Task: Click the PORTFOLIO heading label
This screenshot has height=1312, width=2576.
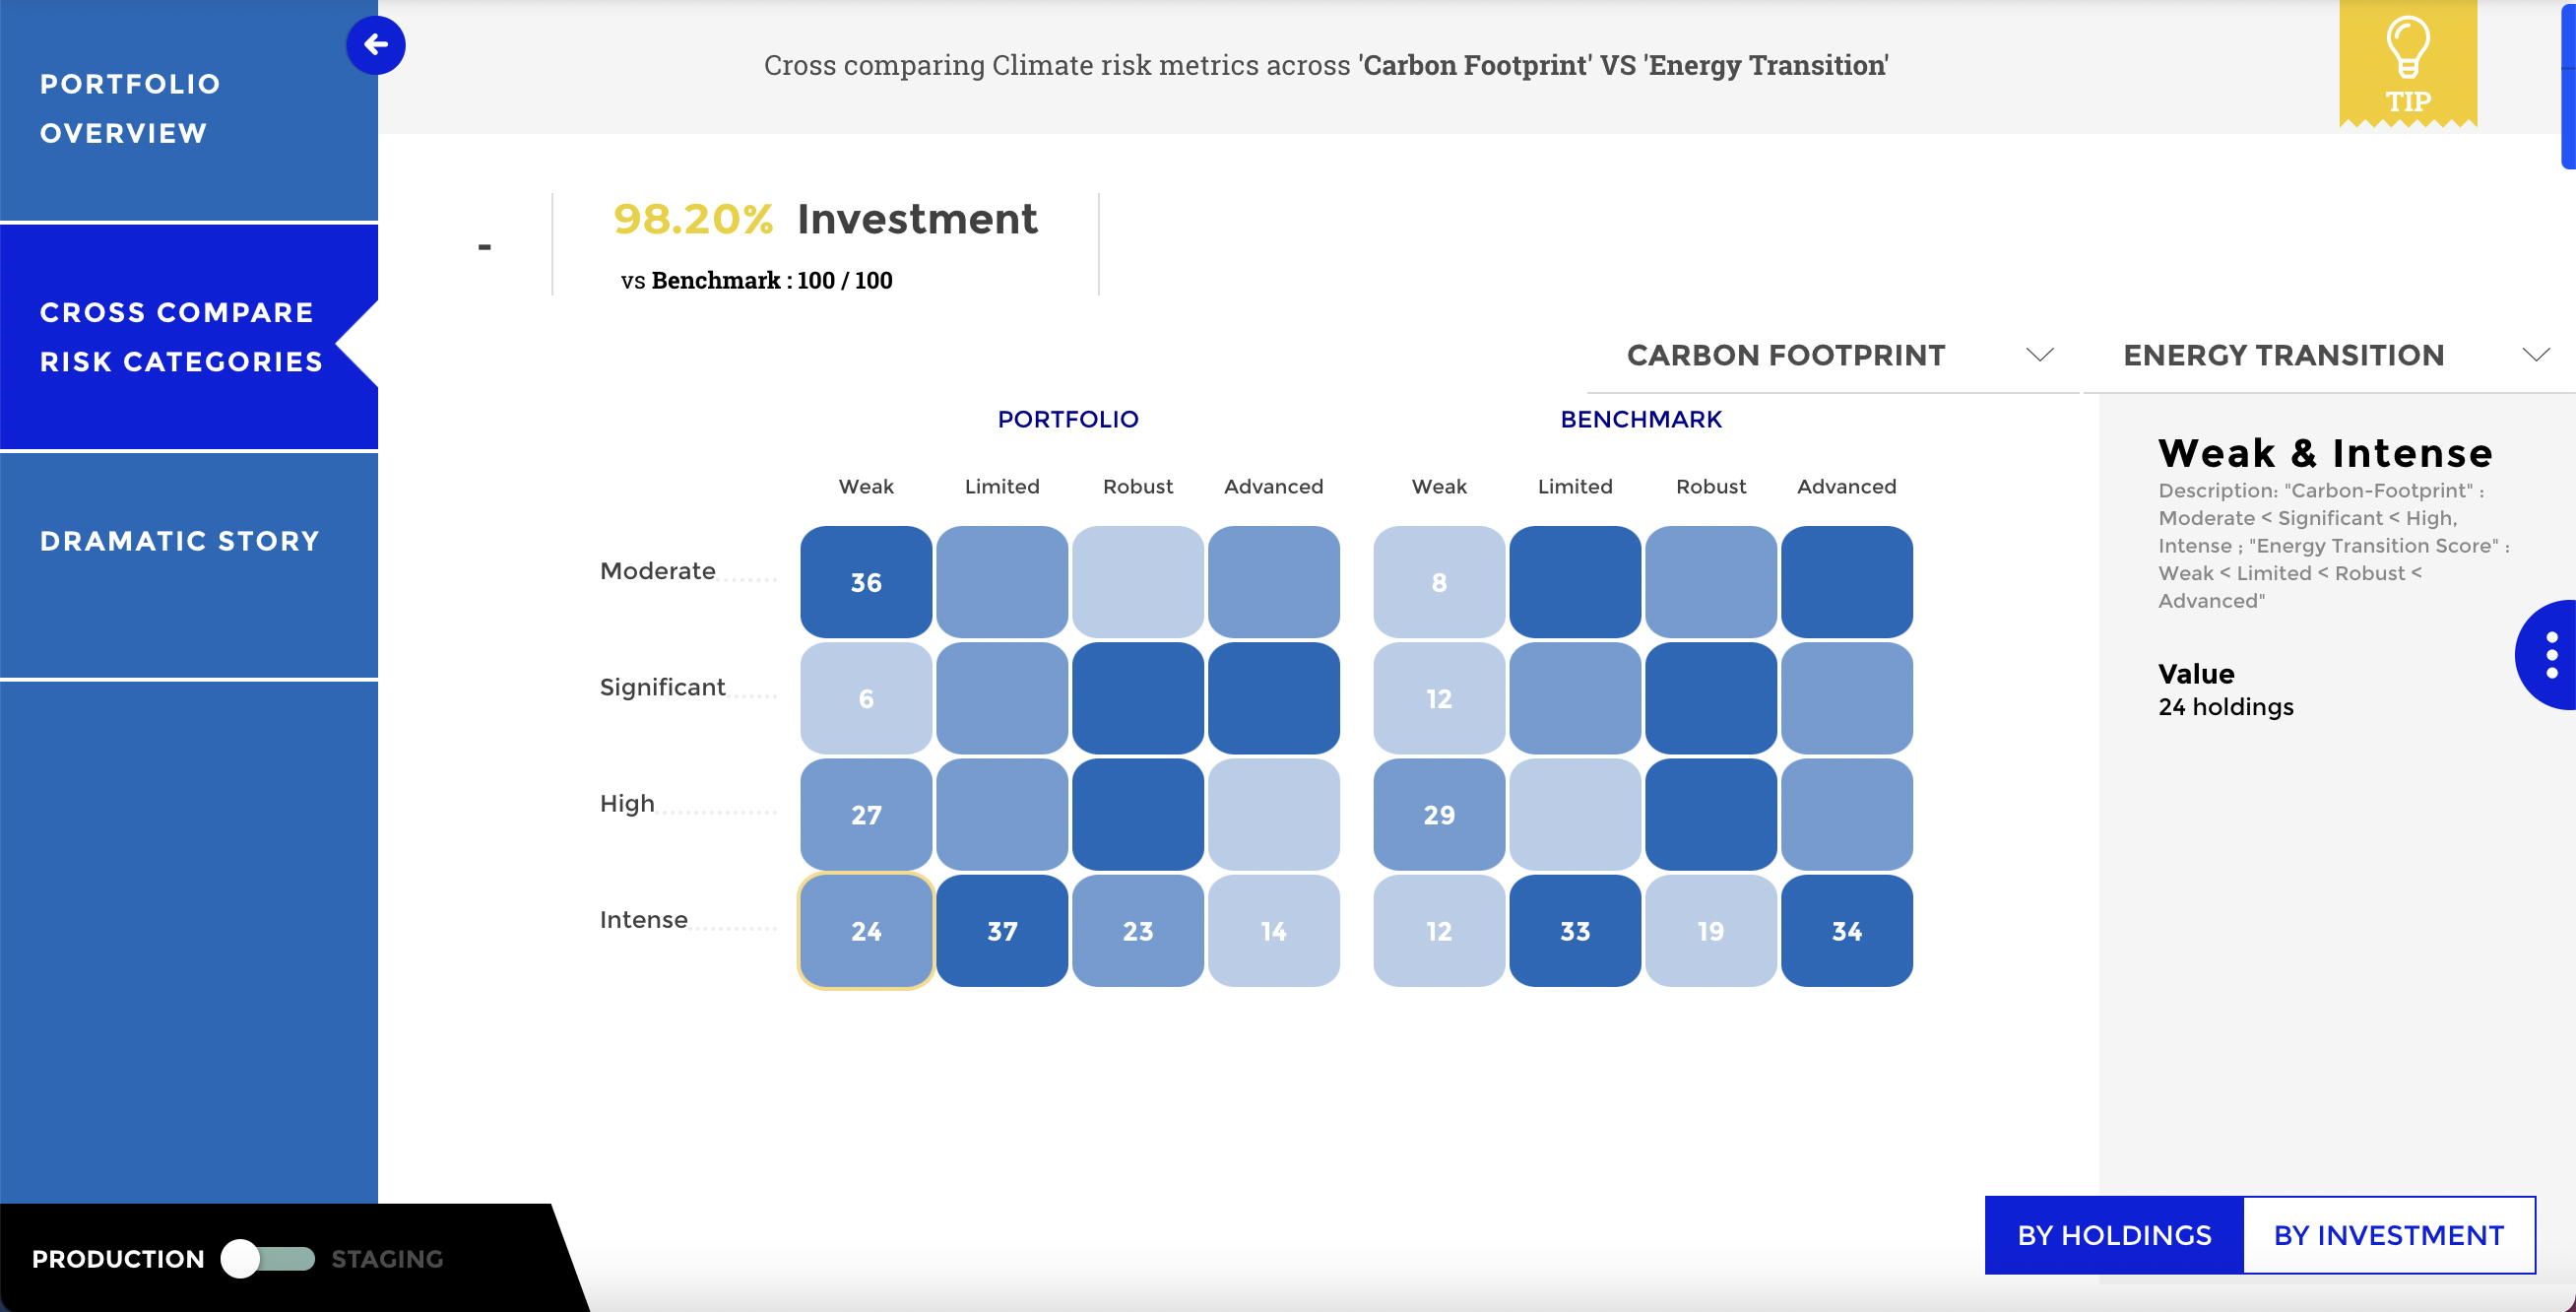Action: click(1068, 419)
